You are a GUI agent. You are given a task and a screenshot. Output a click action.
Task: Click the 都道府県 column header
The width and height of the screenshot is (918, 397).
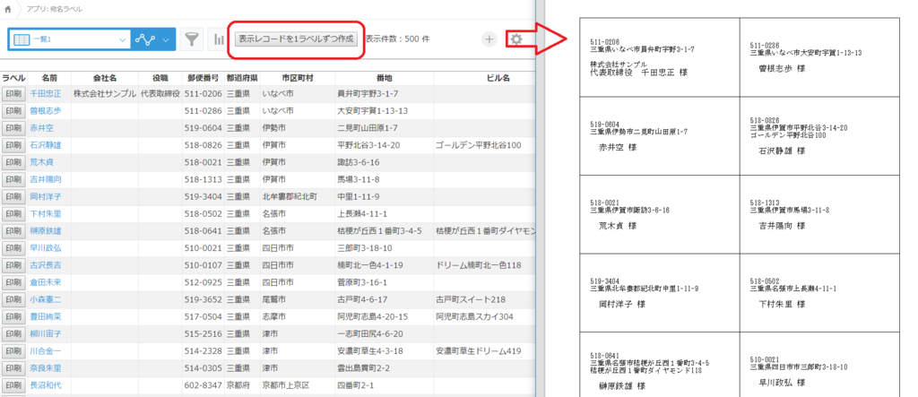coord(242,78)
